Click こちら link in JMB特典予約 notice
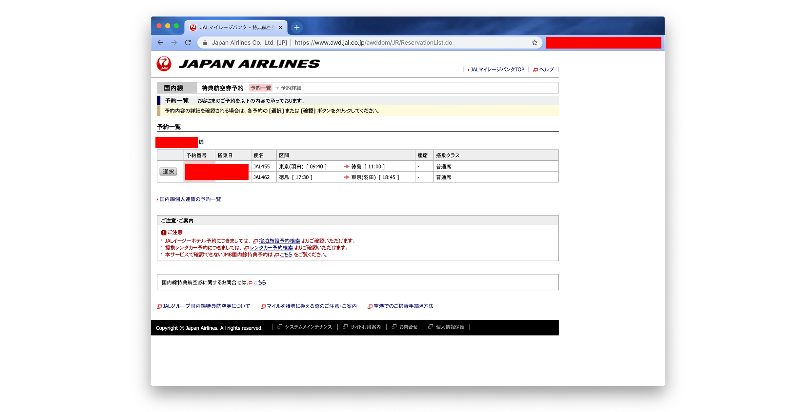Screen dimensions: 787x412 point(286,255)
